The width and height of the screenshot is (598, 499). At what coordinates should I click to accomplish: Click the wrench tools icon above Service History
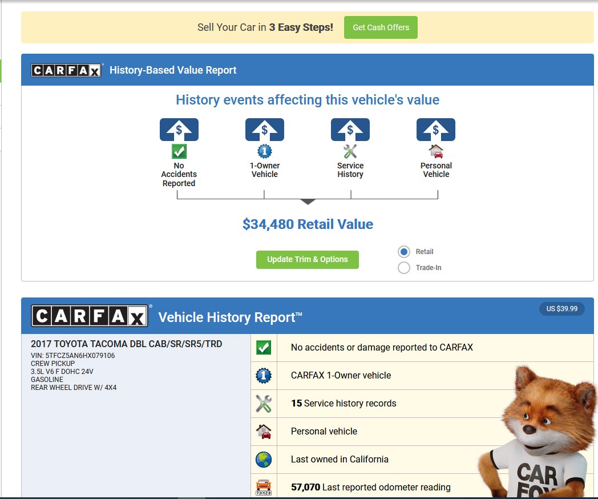coord(350,151)
